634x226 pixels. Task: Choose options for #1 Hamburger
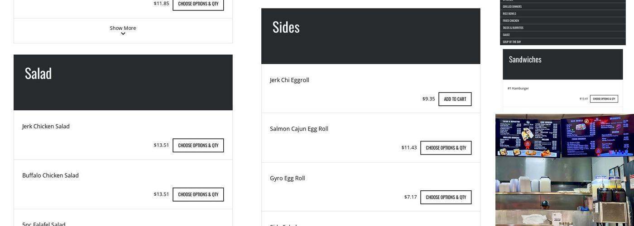tap(604, 99)
